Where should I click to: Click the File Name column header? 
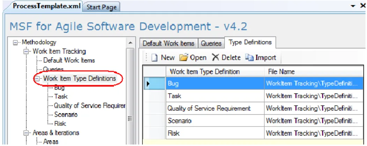tap(314, 71)
